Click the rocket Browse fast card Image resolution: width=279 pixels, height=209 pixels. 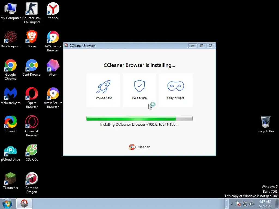pos(103,90)
